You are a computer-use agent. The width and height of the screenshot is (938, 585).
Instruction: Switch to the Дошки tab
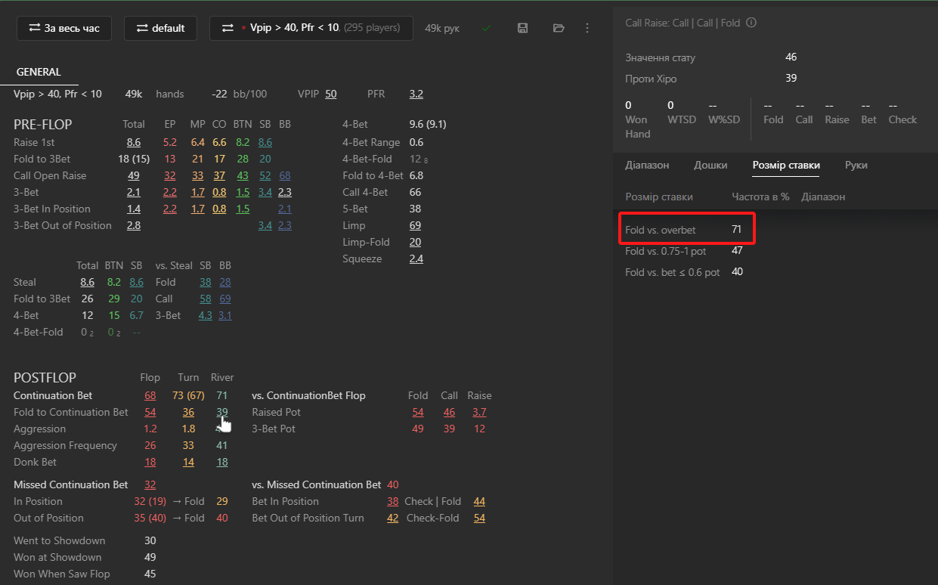pos(710,165)
